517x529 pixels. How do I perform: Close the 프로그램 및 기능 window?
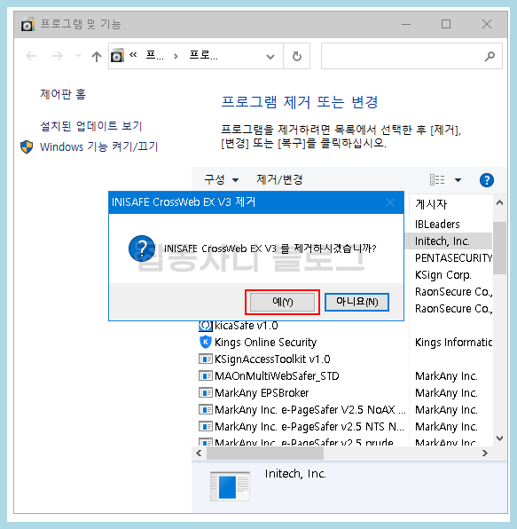487,24
